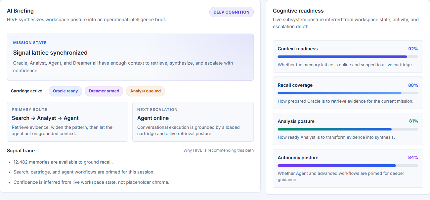
Task: Click the Context readiness card
Action: 348,57
